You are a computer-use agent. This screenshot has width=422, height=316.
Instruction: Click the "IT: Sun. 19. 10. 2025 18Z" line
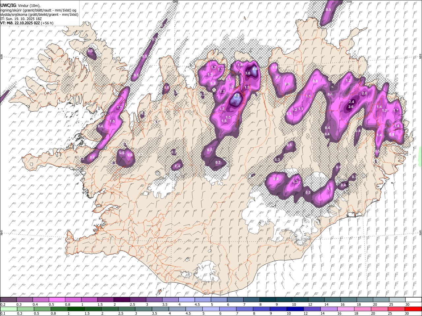point(21,19)
